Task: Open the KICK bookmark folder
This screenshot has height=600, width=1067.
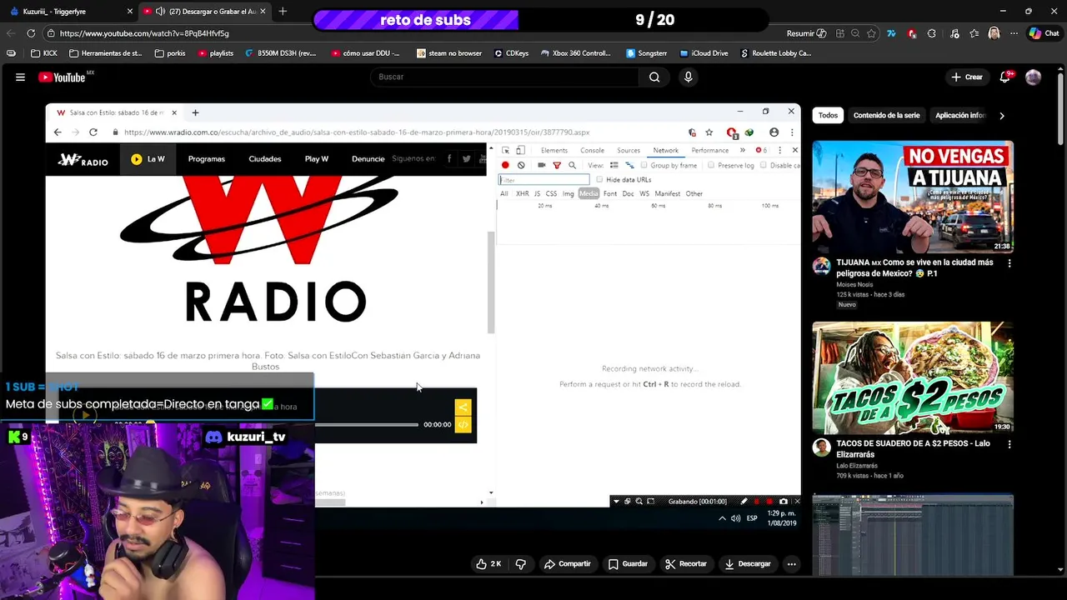Action: (44, 53)
